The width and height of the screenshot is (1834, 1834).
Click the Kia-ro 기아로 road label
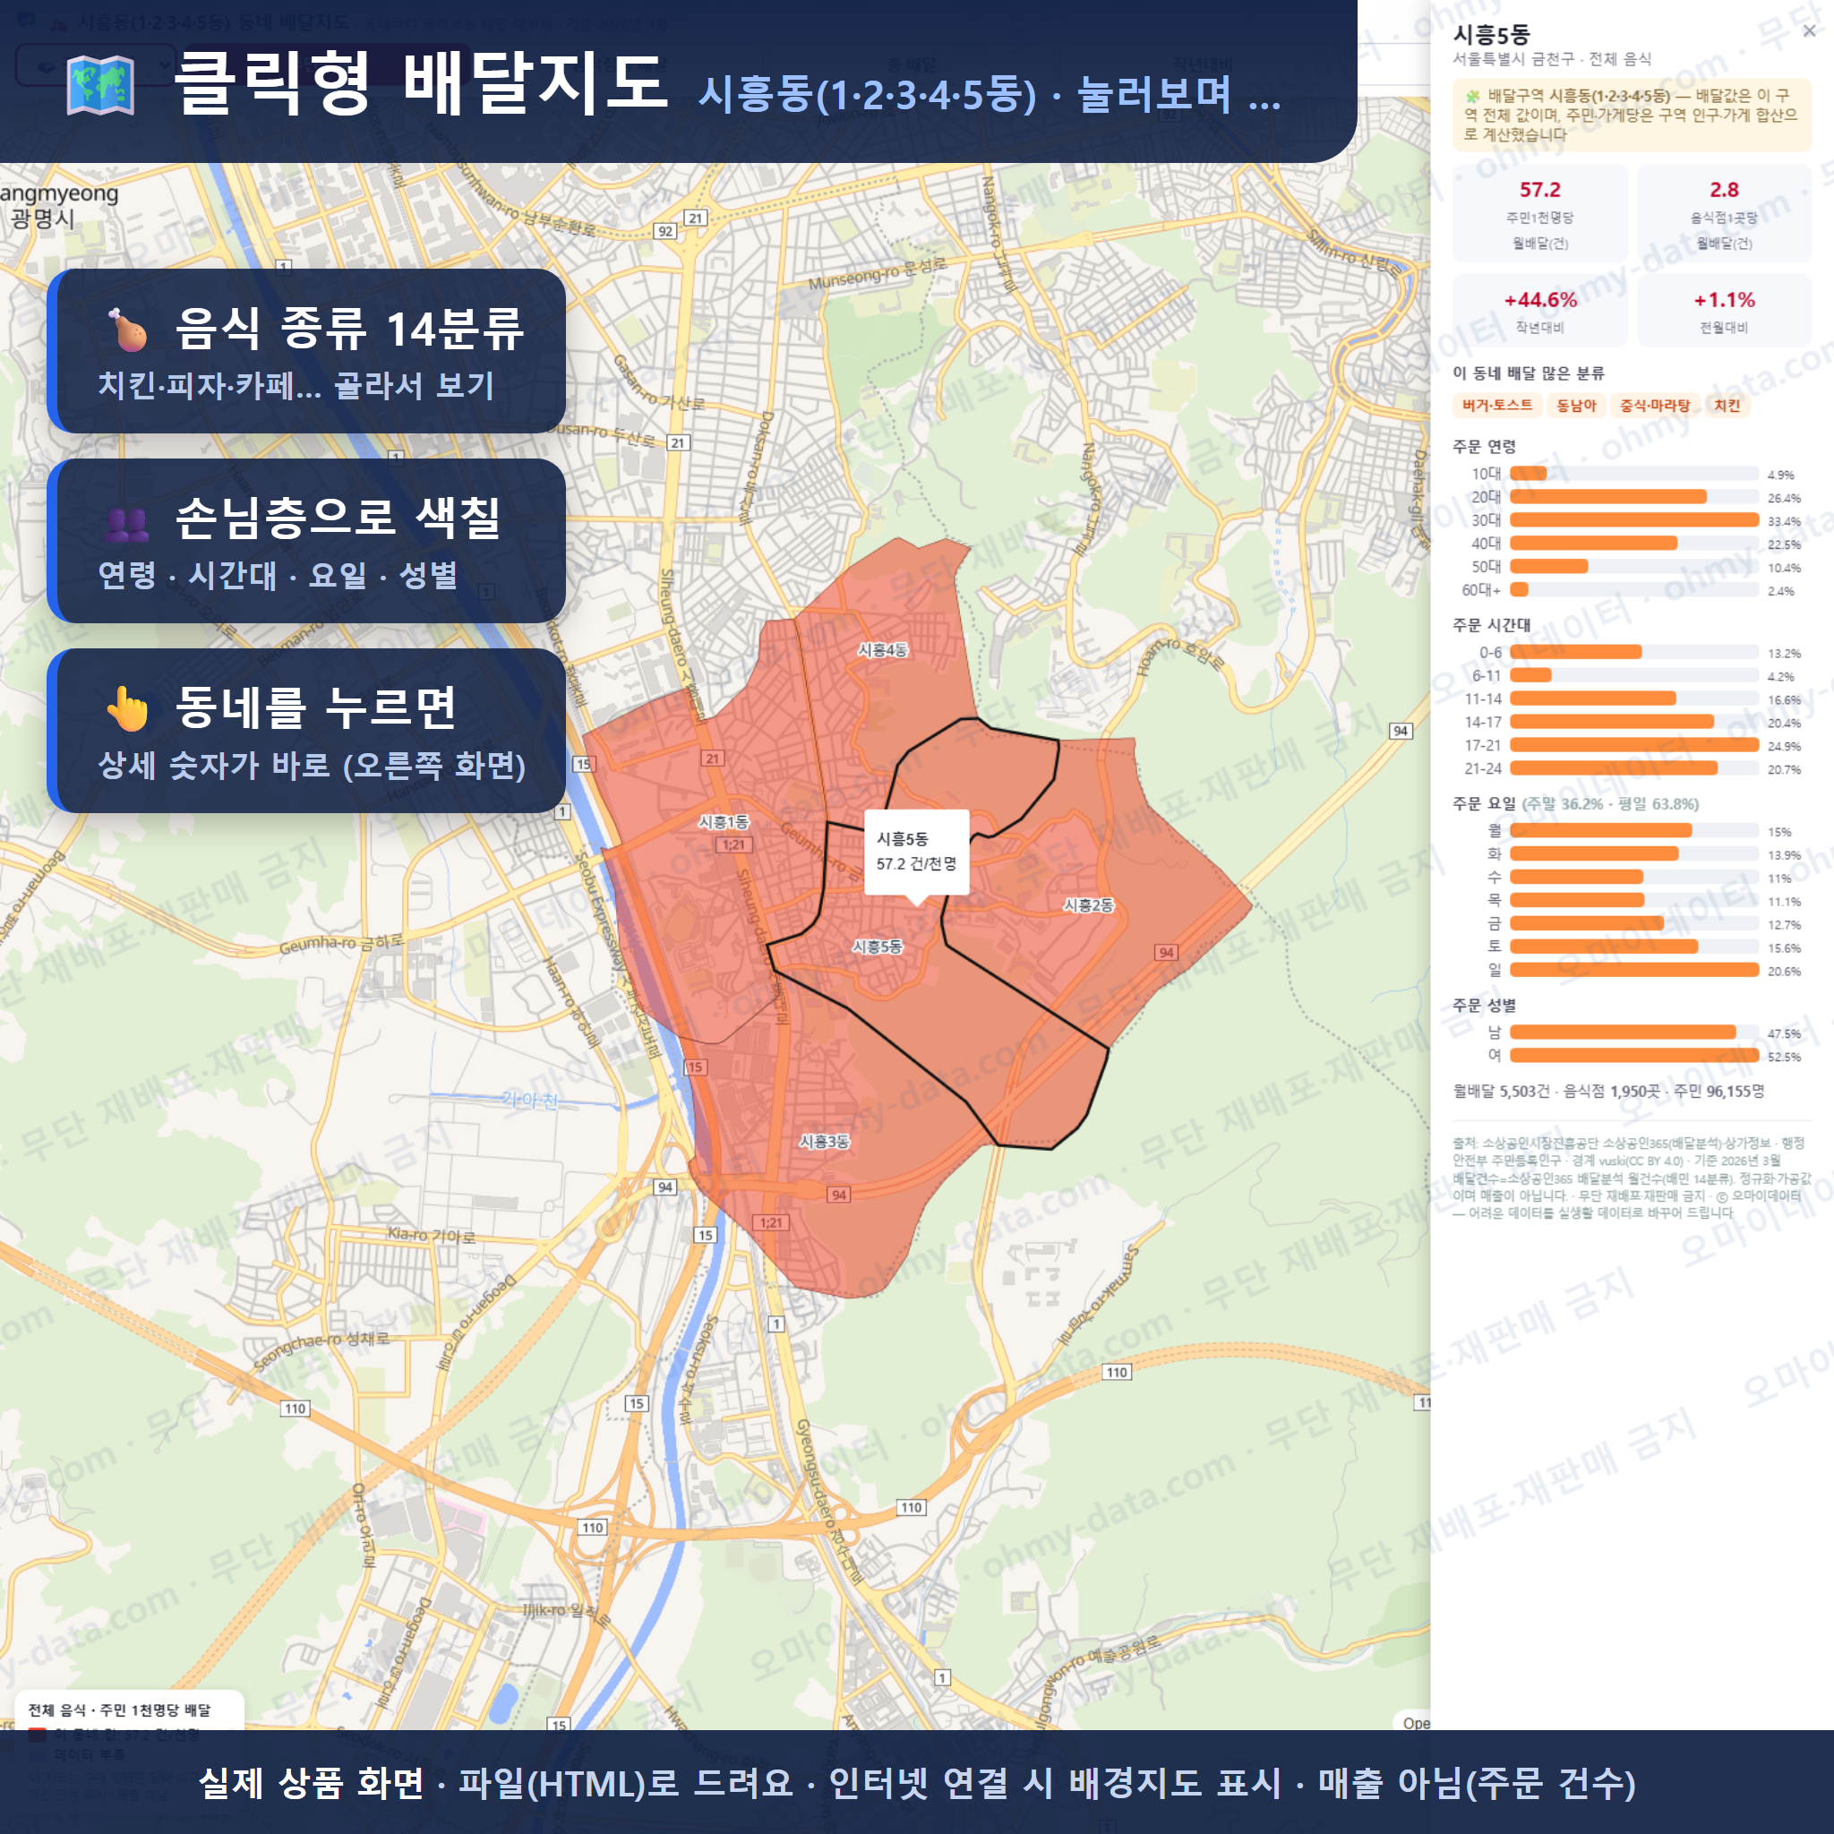coord(432,1235)
